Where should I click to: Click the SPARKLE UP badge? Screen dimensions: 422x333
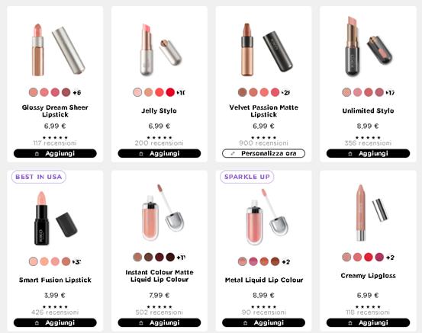coord(247,177)
